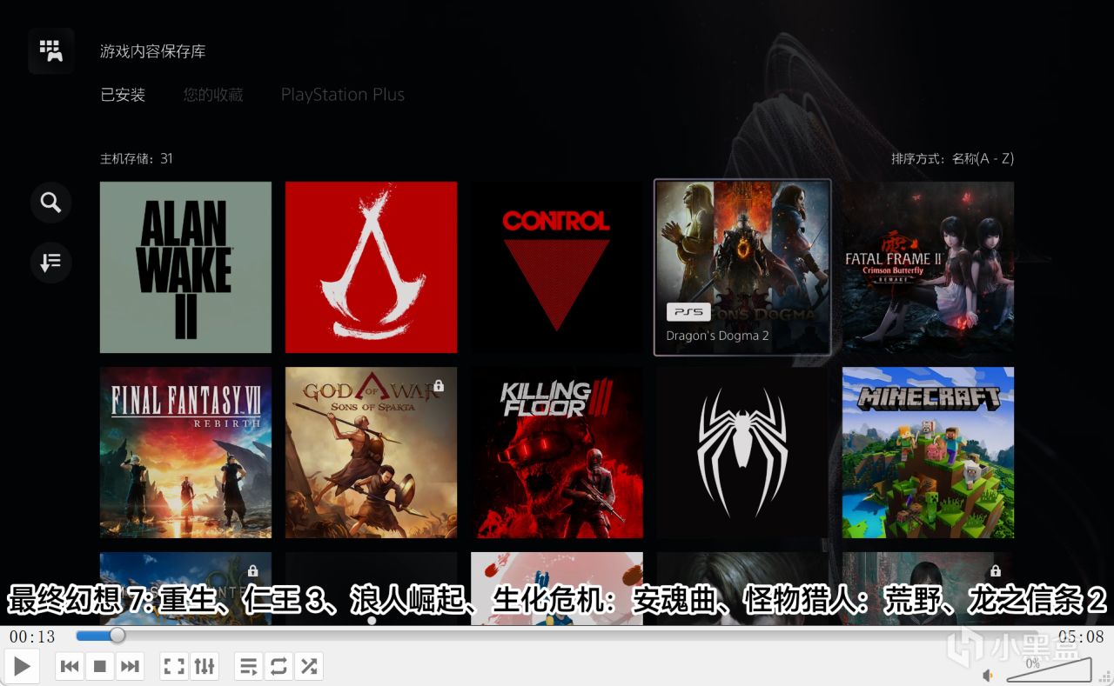This screenshot has width=1114, height=686.
Task: Select the Control game tile
Action: pyautogui.click(x=557, y=267)
